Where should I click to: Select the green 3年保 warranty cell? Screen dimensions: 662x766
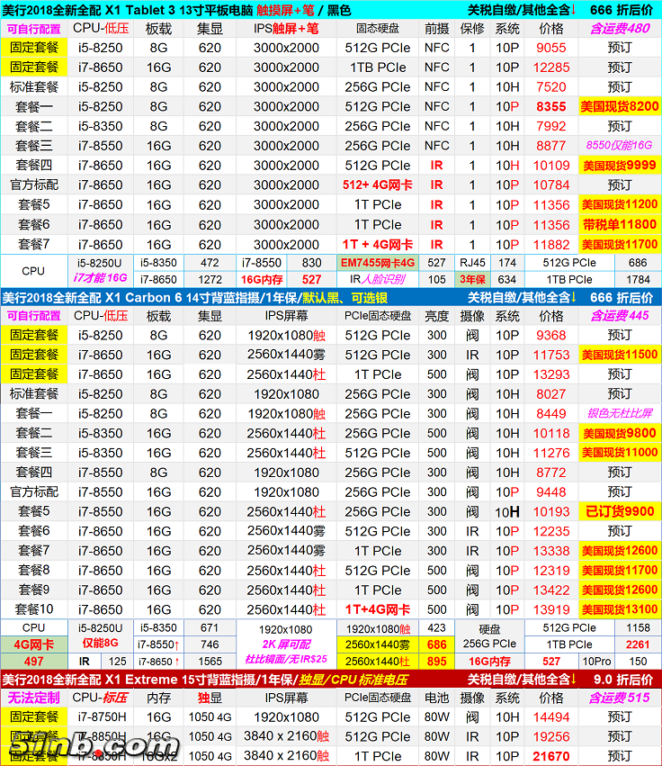[472, 280]
